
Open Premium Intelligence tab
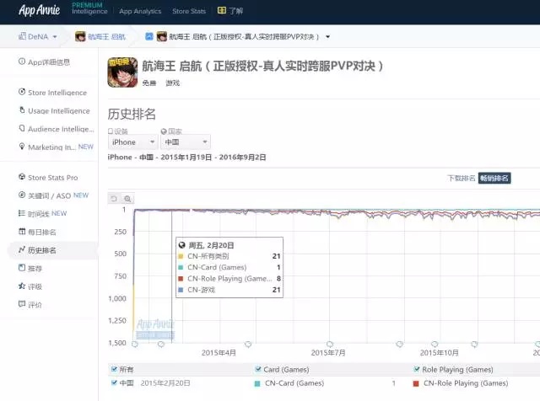[89, 8]
